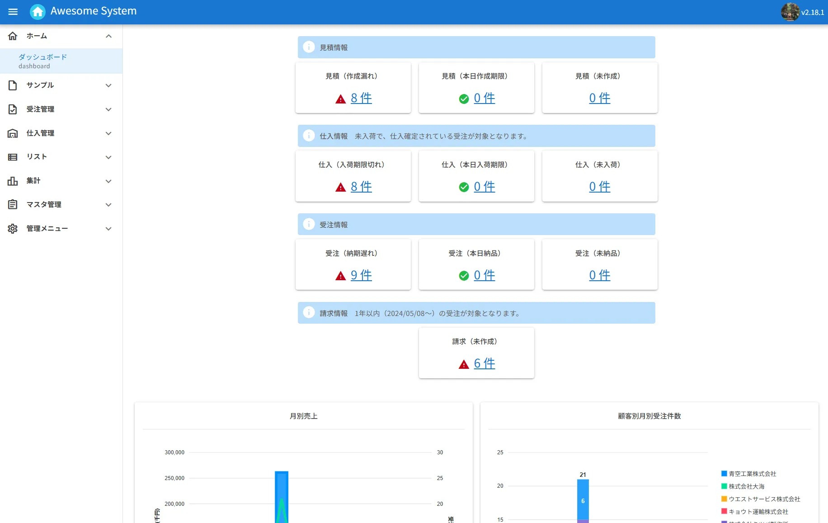Toggle キョウト運輸株式会社 red legend swatch
This screenshot has width=828, height=523.
click(724, 511)
